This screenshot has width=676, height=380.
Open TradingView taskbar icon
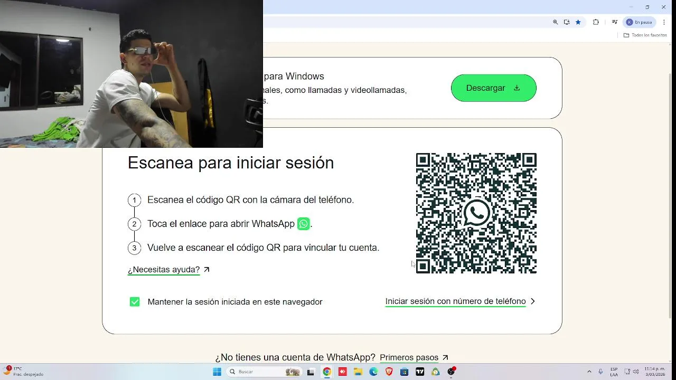pyautogui.click(x=420, y=372)
